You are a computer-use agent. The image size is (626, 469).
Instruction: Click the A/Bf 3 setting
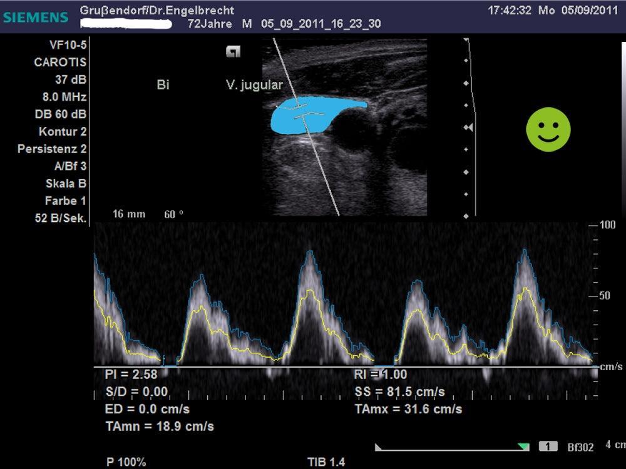[x=70, y=166]
